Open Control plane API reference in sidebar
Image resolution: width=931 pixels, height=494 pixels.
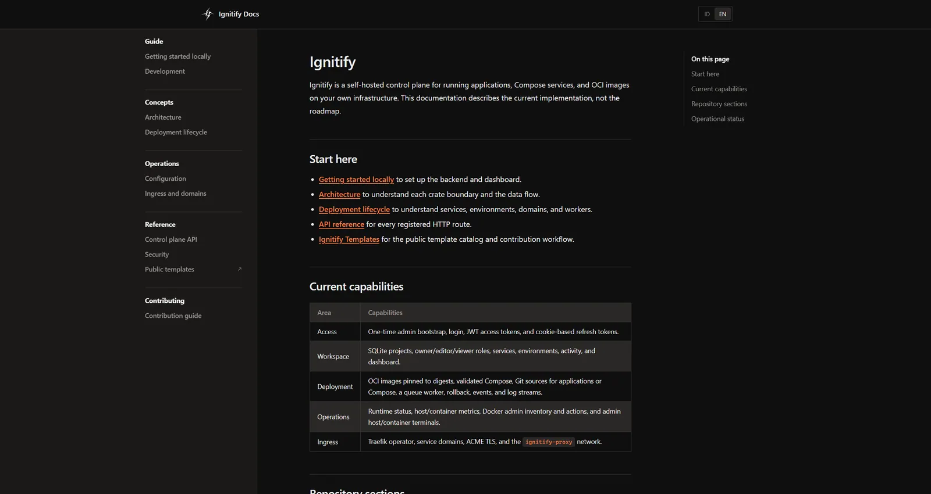[x=170, y=239]
